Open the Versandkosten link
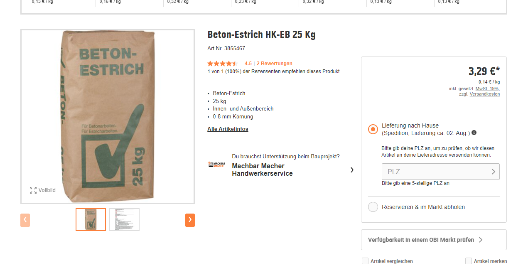Viewport: 528px width, 268px height. tap(485, 94)
